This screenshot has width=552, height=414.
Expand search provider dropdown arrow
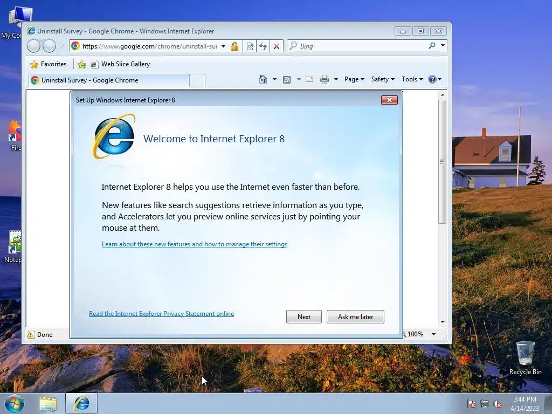pos(443,45)
